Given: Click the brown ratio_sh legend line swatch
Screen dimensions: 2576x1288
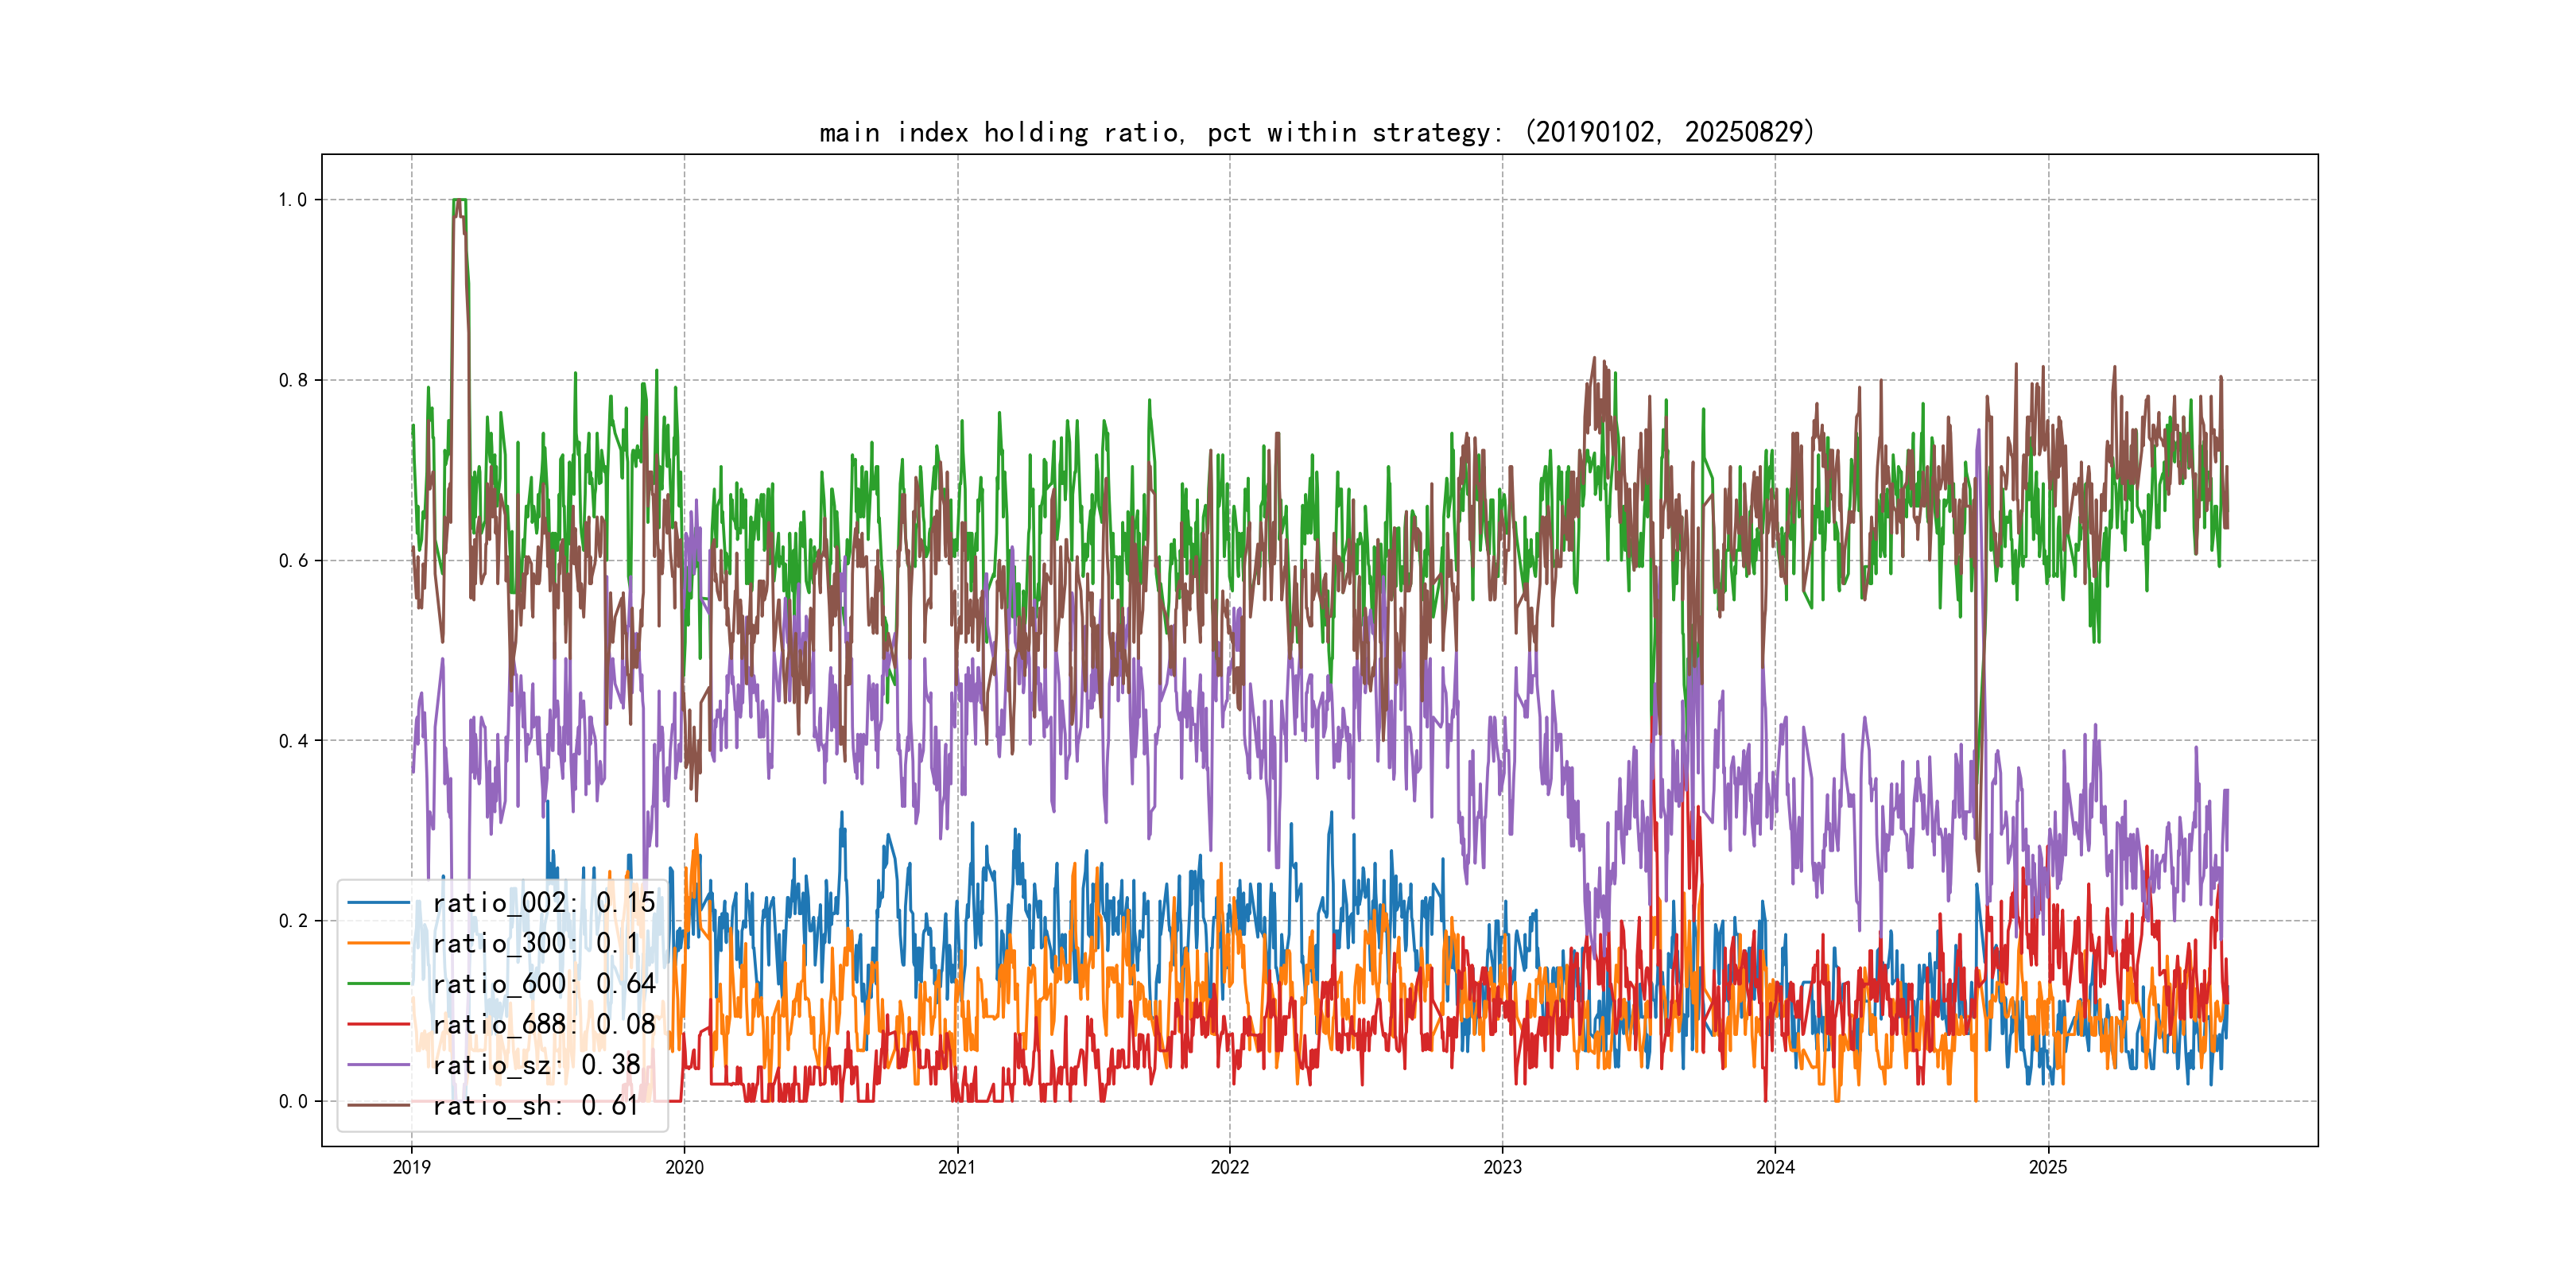Looking at the screenshot, I should 379,1105.
